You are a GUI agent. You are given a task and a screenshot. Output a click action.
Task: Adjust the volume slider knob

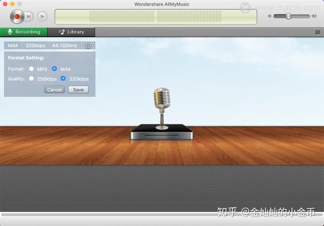288,16
